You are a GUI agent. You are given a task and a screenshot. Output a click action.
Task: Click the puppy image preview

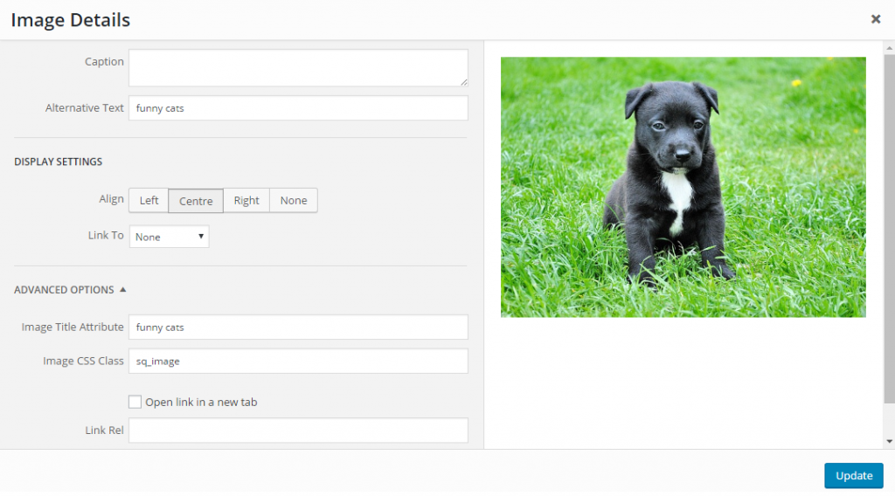click(x=683, y=187)
